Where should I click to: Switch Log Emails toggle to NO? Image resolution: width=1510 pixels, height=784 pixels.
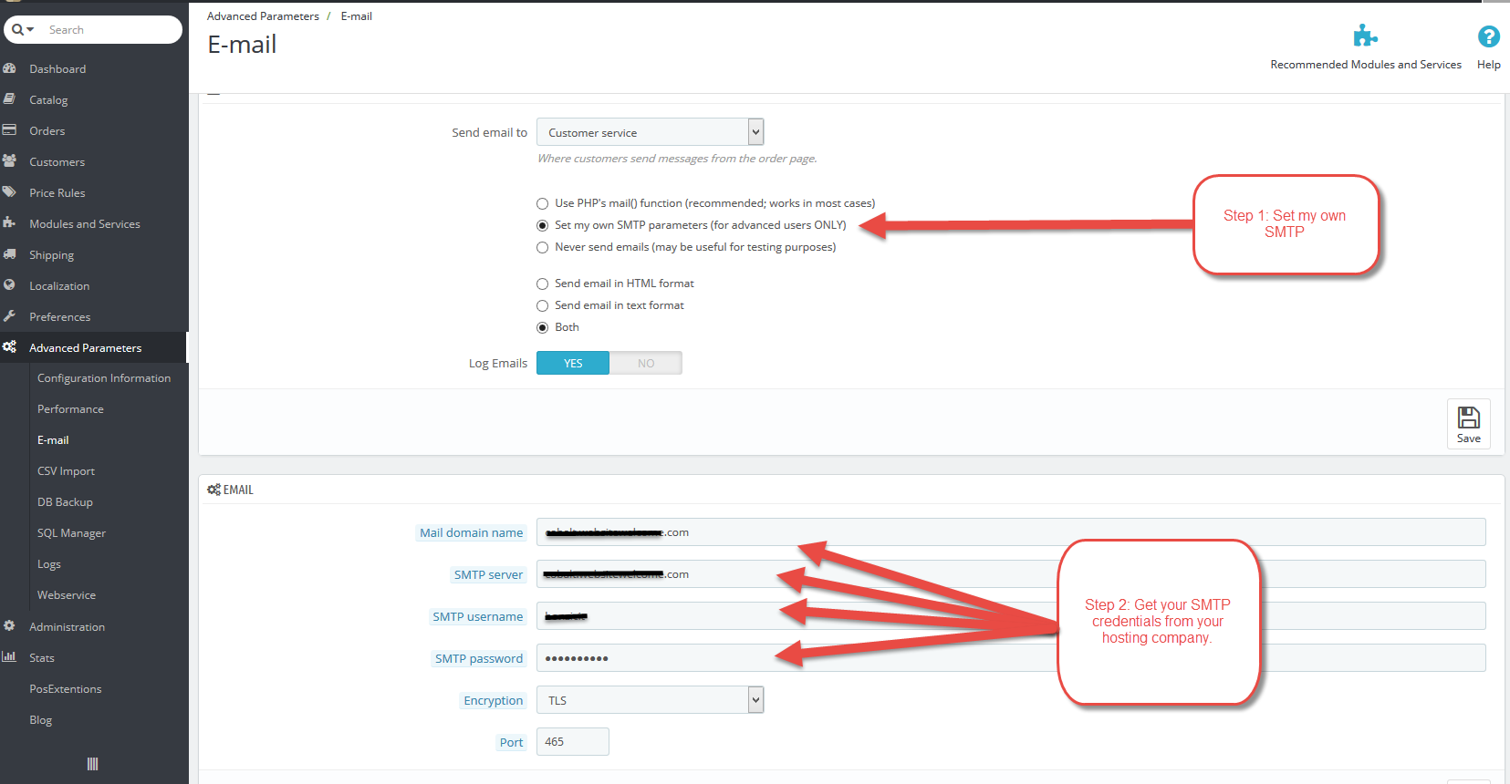pyautogui.click(x=646, y=363)
